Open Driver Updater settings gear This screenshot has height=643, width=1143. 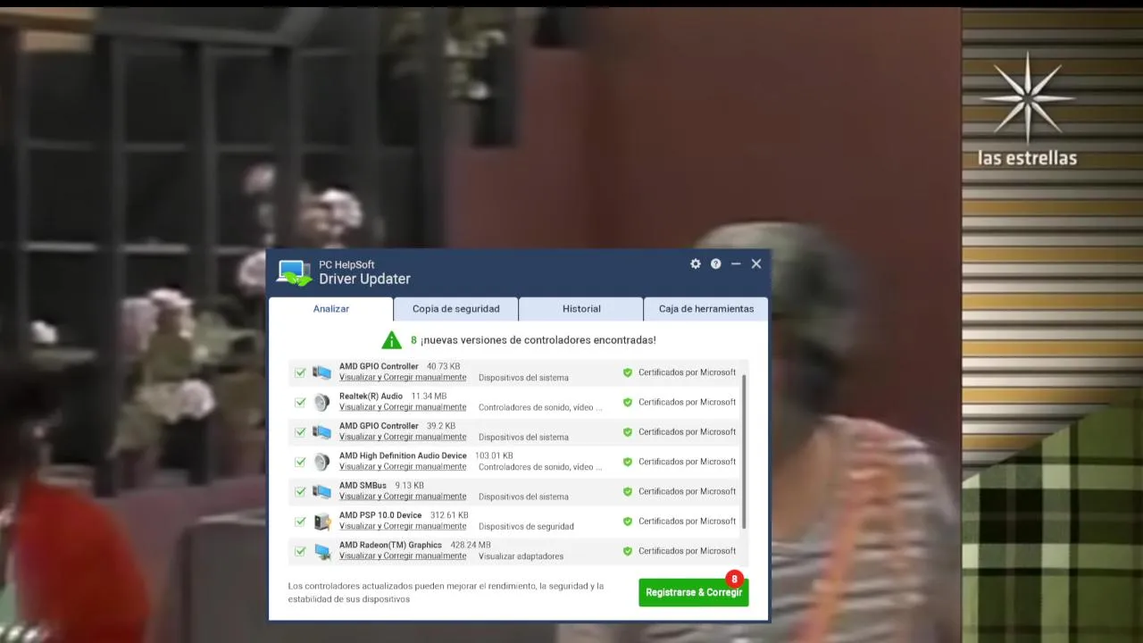tap(696, 263)
